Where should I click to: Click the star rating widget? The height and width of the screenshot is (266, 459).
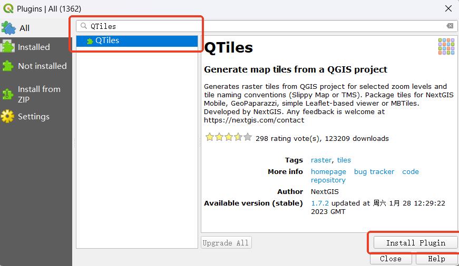coord(228,137)
